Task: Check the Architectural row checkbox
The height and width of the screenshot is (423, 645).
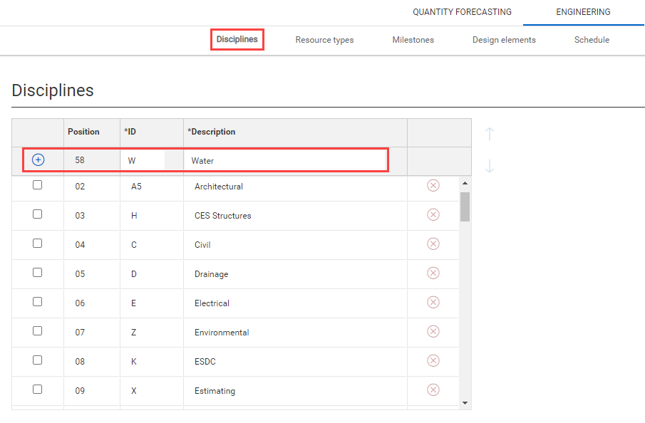Action: click(38, 185)
